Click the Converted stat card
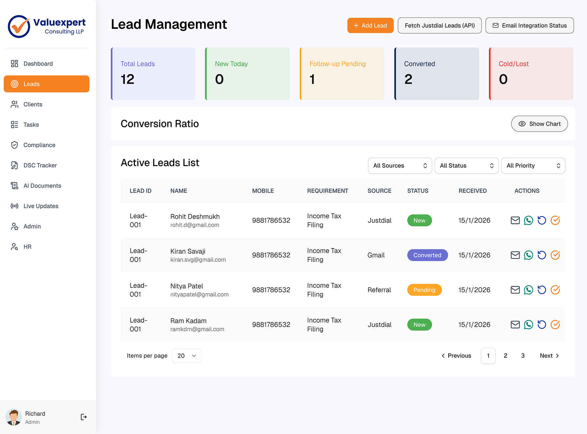This screenshot has height=434, width=587. point(437,74)
